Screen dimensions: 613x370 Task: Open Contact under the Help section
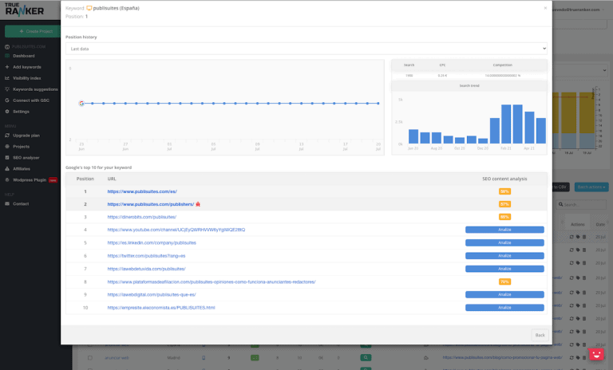point(21,204)
